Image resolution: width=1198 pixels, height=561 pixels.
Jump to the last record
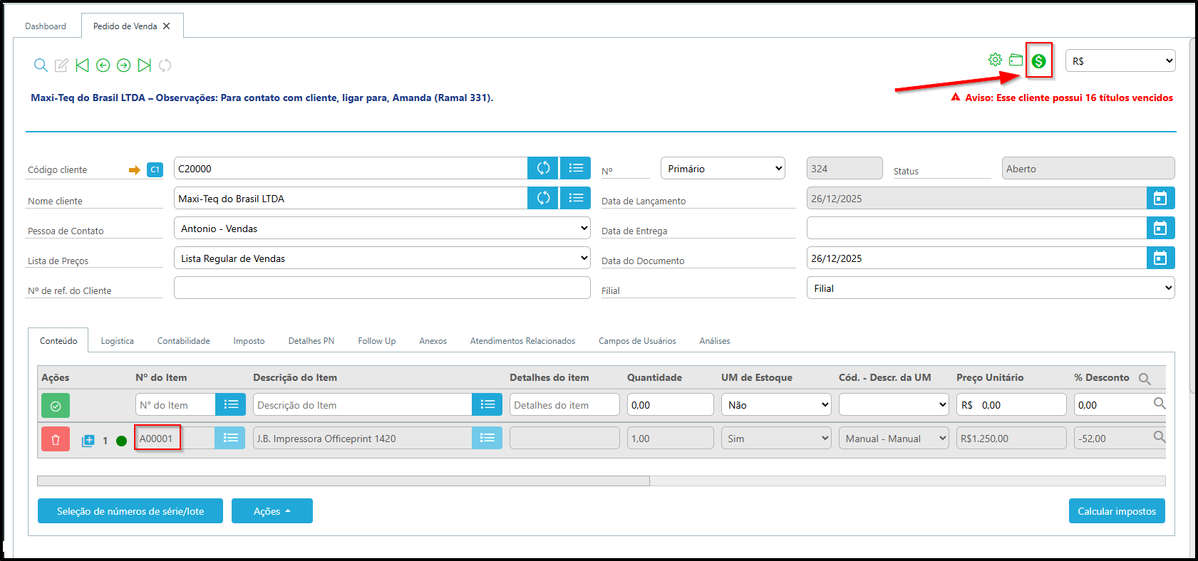click(144, 65)
